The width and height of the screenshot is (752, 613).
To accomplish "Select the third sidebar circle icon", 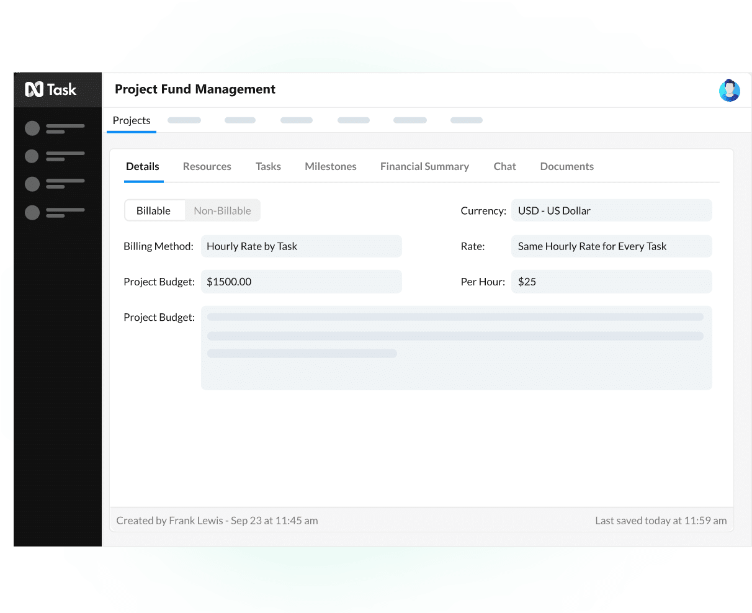I will [32, 184].
